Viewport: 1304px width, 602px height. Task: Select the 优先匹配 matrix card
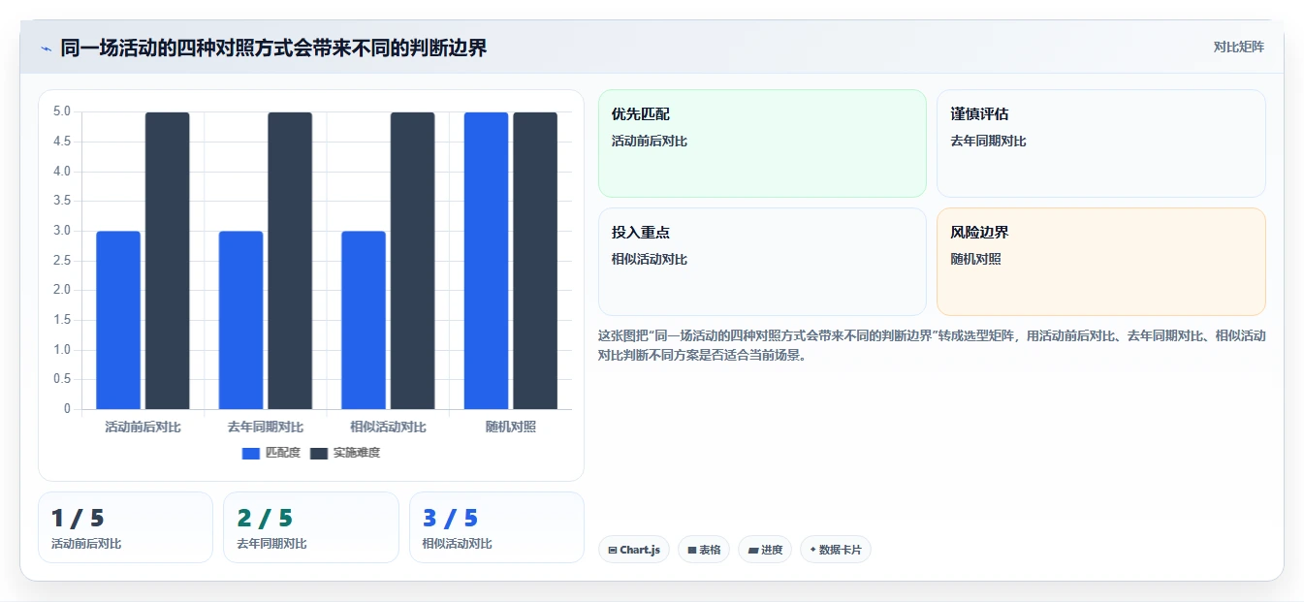pos(762,143)
